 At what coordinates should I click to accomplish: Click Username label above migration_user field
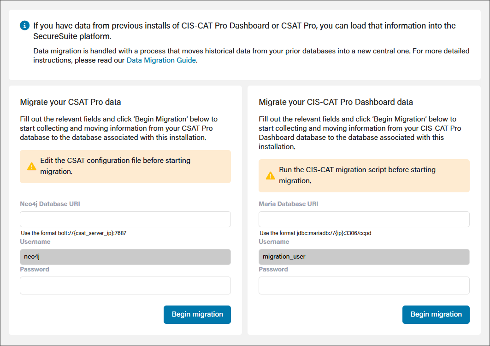tap(274, 242)
